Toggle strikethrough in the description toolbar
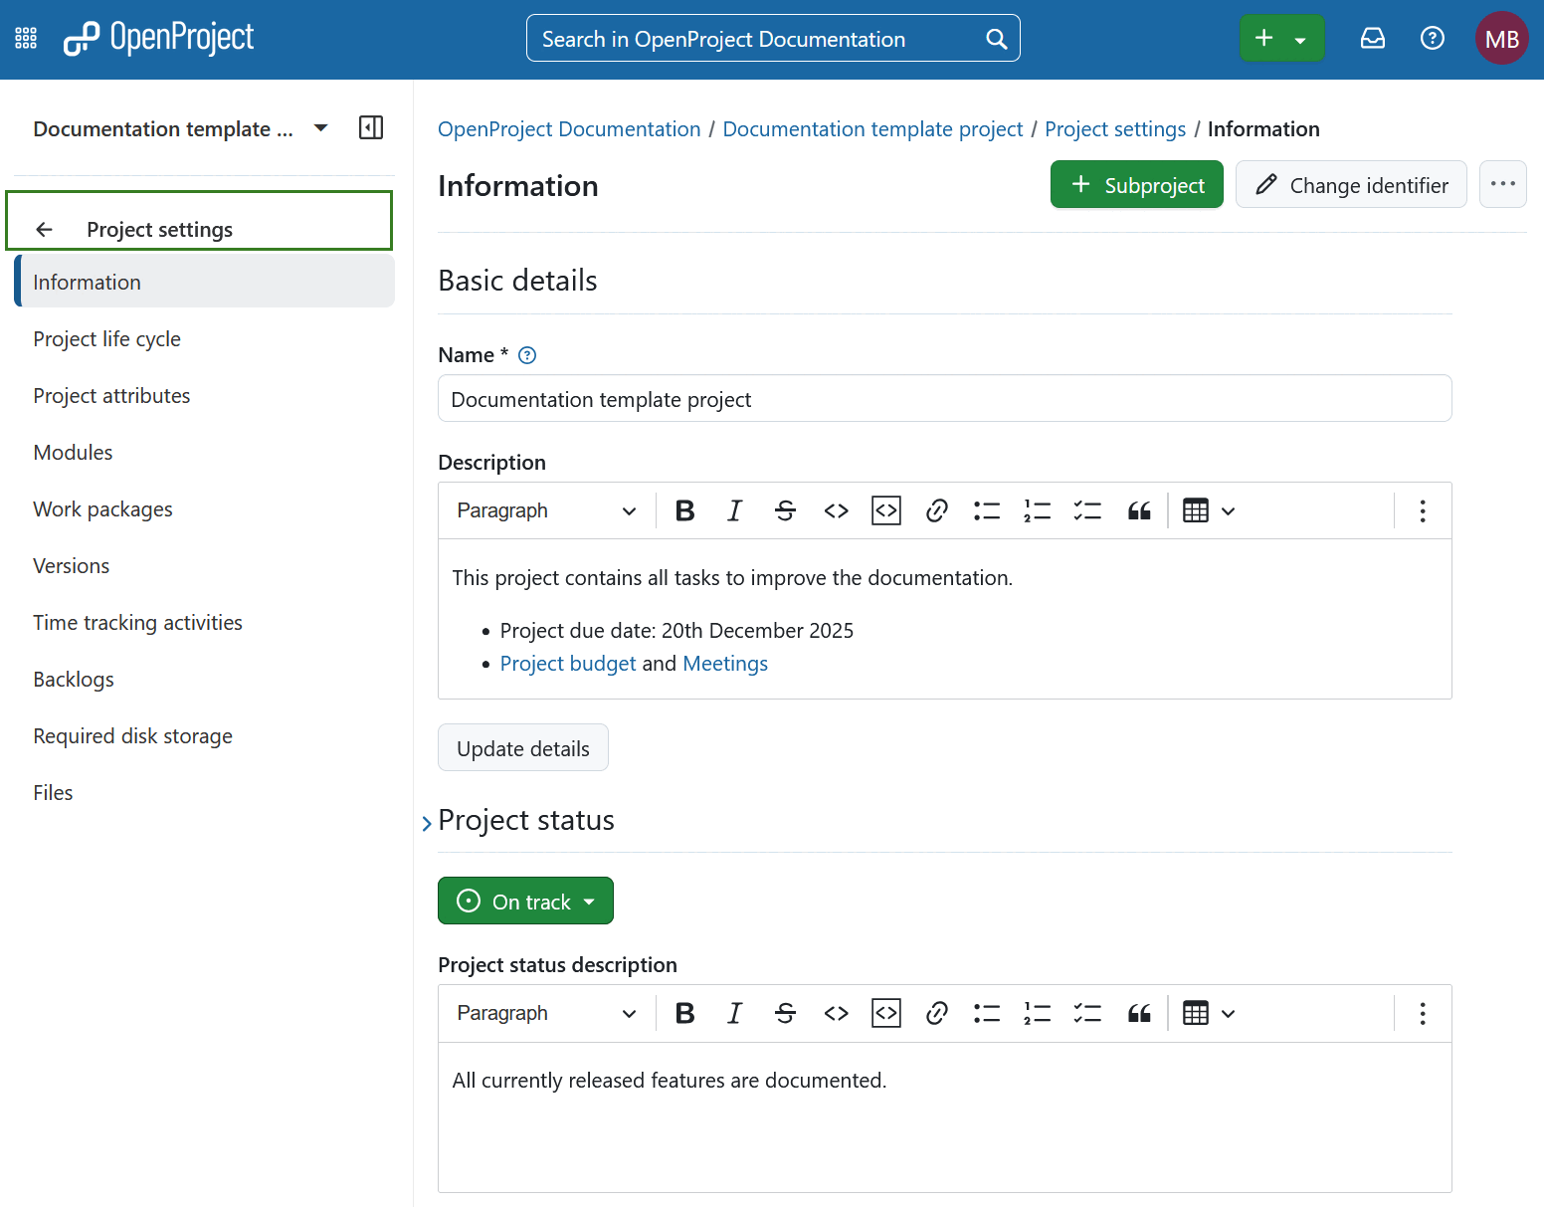Screen dimensions: 1544x1207 (785, 509)
